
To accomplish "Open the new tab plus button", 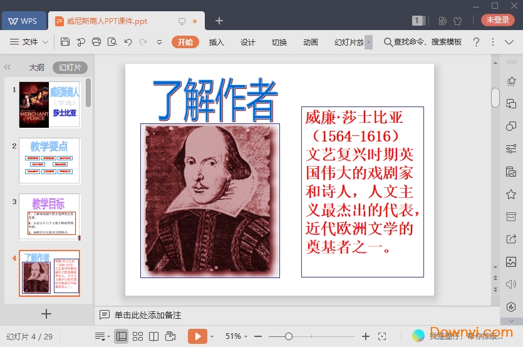I will (x=219, y=21).
